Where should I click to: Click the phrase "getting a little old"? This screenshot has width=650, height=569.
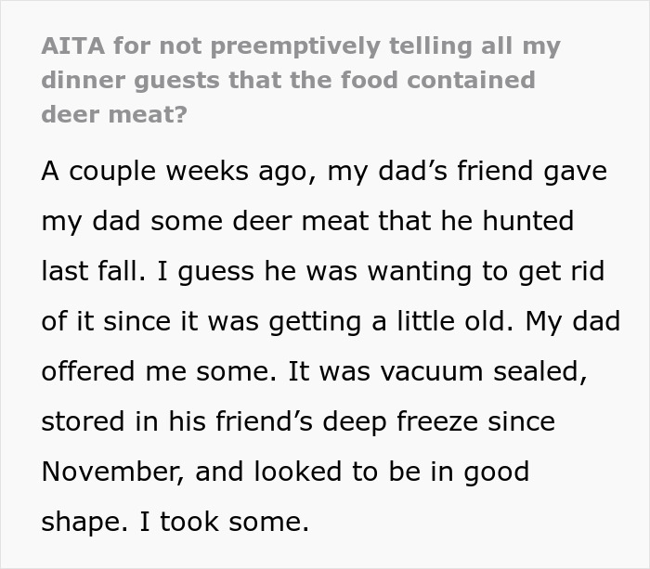tap(391, 321)
